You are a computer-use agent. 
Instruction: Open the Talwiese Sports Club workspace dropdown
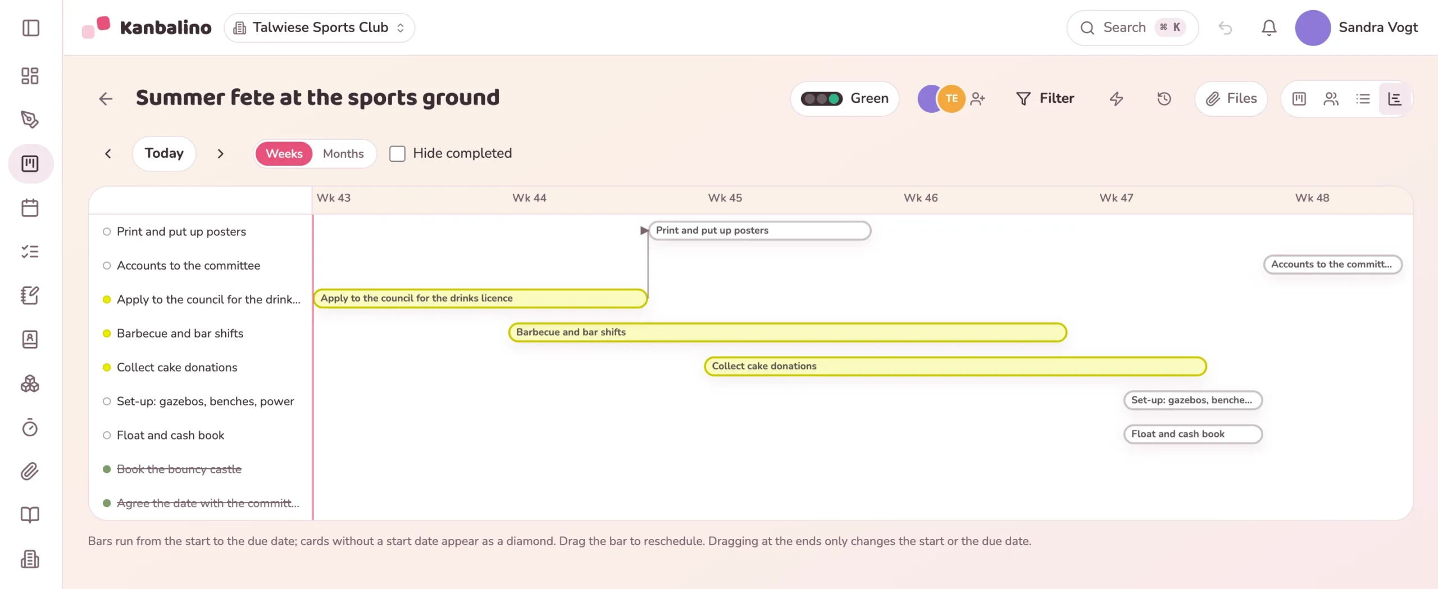320,28
